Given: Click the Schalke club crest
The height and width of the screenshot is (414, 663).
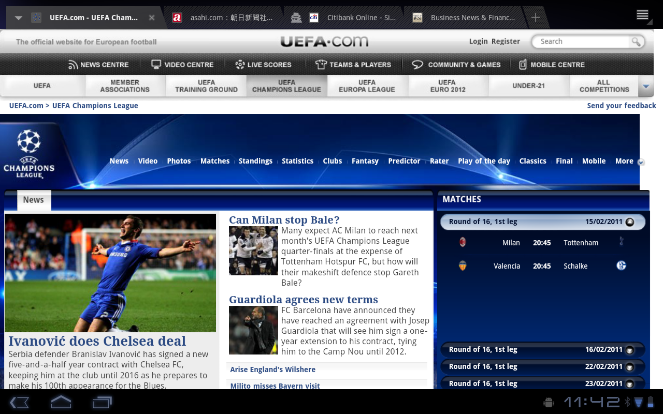Looking at the screenshot, I should click(x=622, y=265).
